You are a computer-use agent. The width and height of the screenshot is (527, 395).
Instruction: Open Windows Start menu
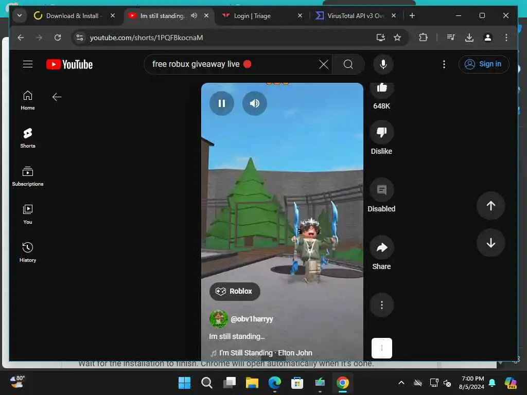(x=184, y=383)
